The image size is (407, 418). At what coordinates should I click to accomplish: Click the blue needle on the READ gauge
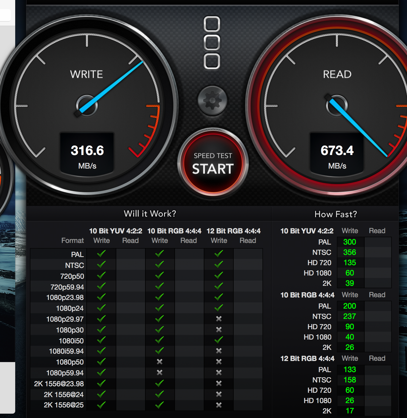click(358, 128)
